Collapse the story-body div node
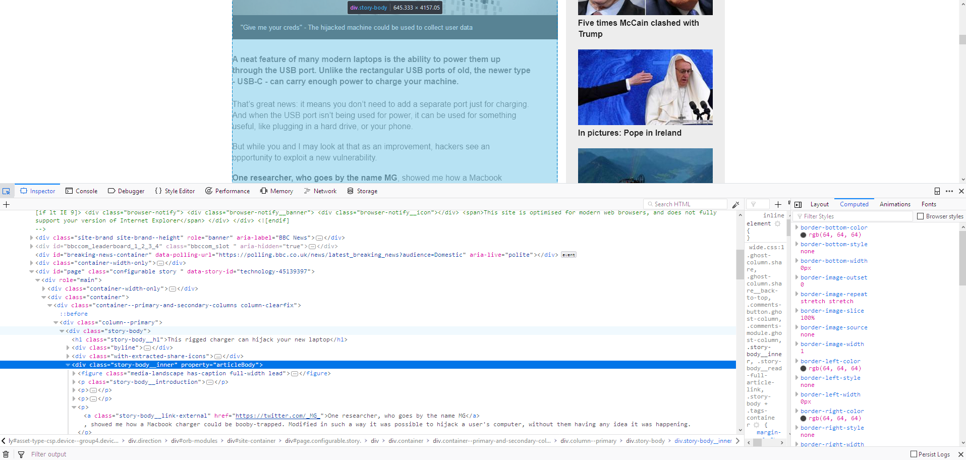The height and width of the screenshot is (460, 966). pyautogui.click(x=62, y=331)
